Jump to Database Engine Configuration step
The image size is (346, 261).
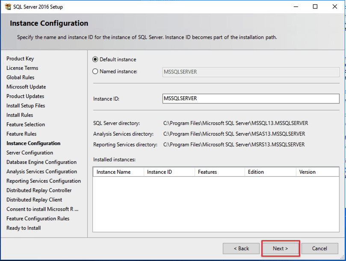41,162
